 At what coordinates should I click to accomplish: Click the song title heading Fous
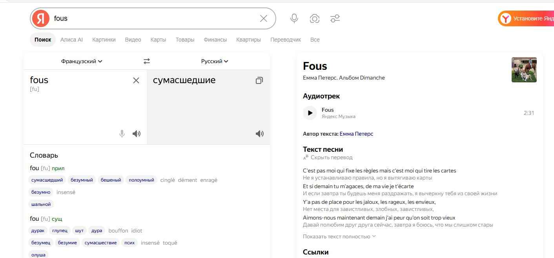315,66
